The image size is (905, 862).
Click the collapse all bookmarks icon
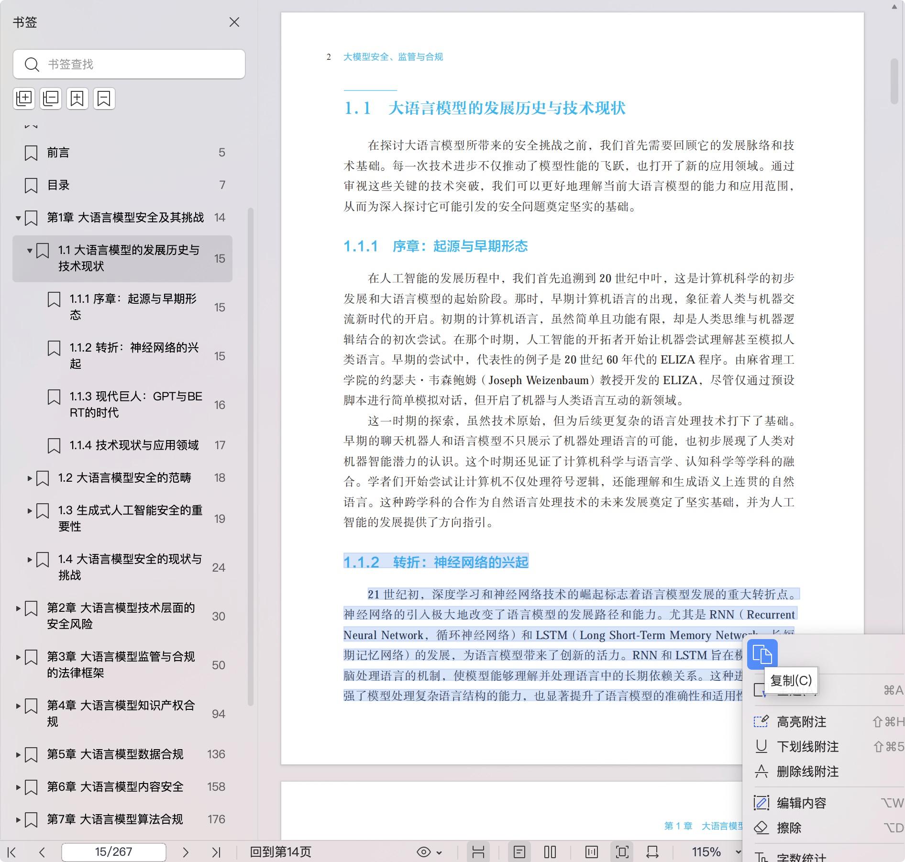pos(51,99)
